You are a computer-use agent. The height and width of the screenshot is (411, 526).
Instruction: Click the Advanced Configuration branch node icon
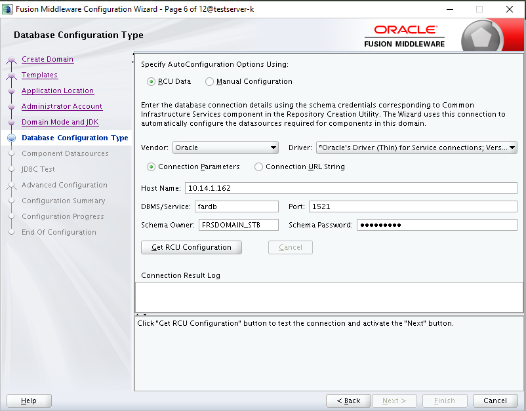[11, 186]
